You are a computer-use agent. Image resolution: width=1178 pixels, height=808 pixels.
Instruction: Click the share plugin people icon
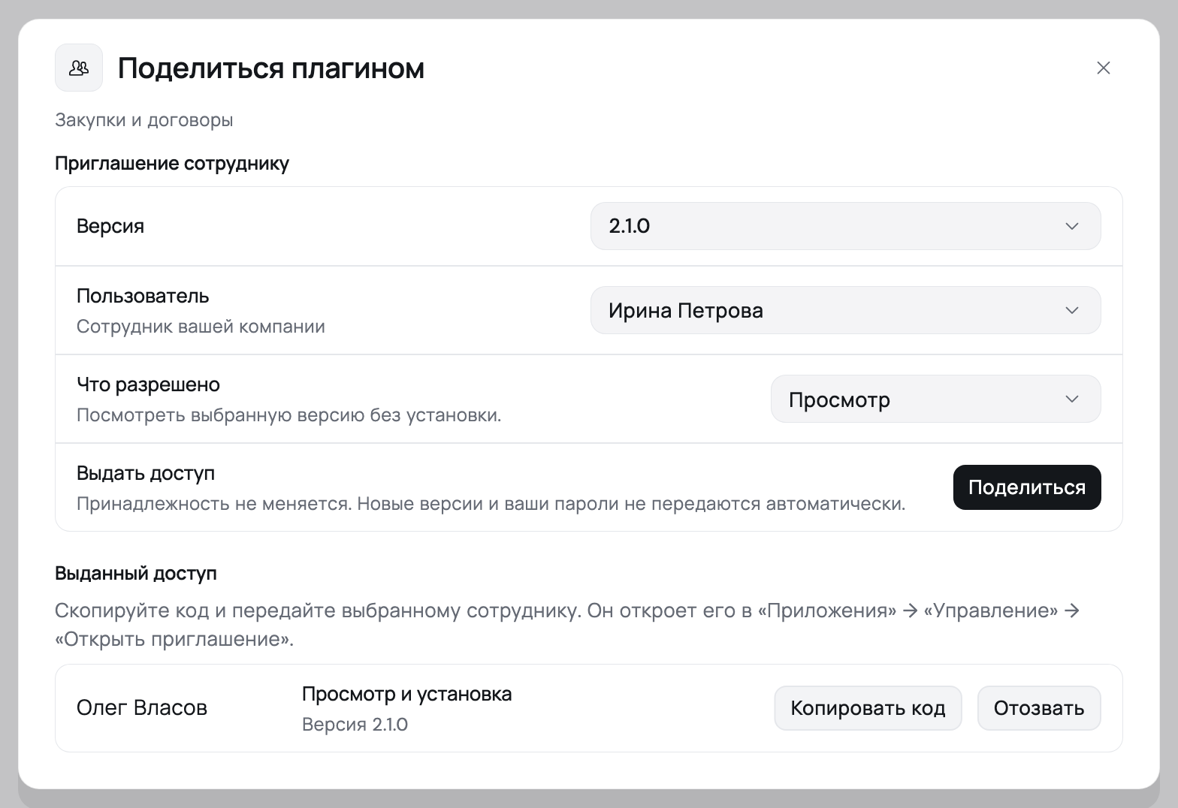pyautogui.click(x=79, y=68)
